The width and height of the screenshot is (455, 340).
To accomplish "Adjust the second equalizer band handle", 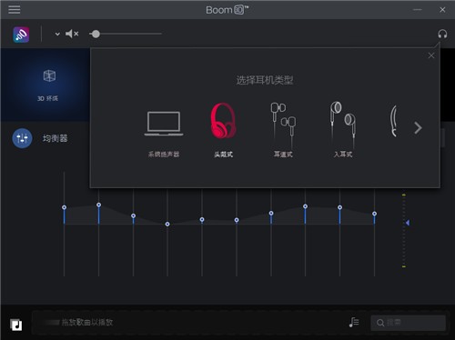I will [98, 205].
